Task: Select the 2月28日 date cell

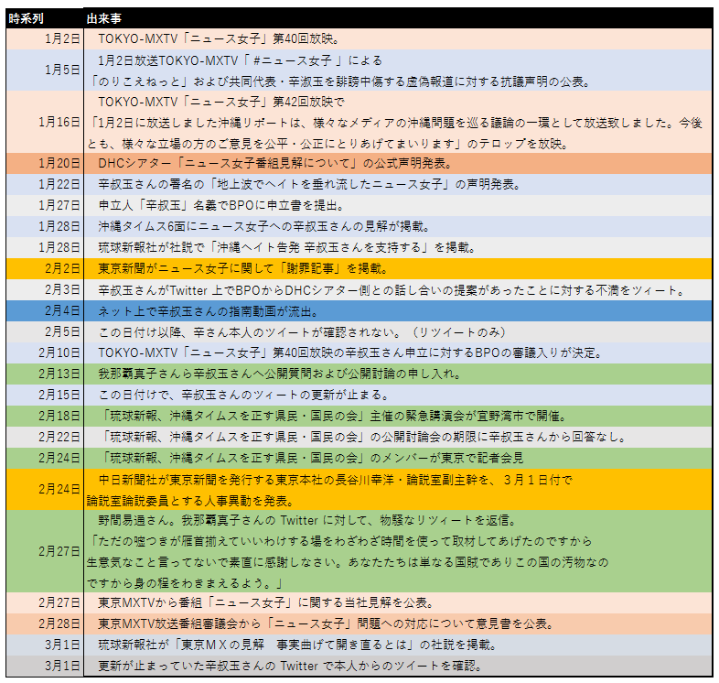Action: point(45,623)
